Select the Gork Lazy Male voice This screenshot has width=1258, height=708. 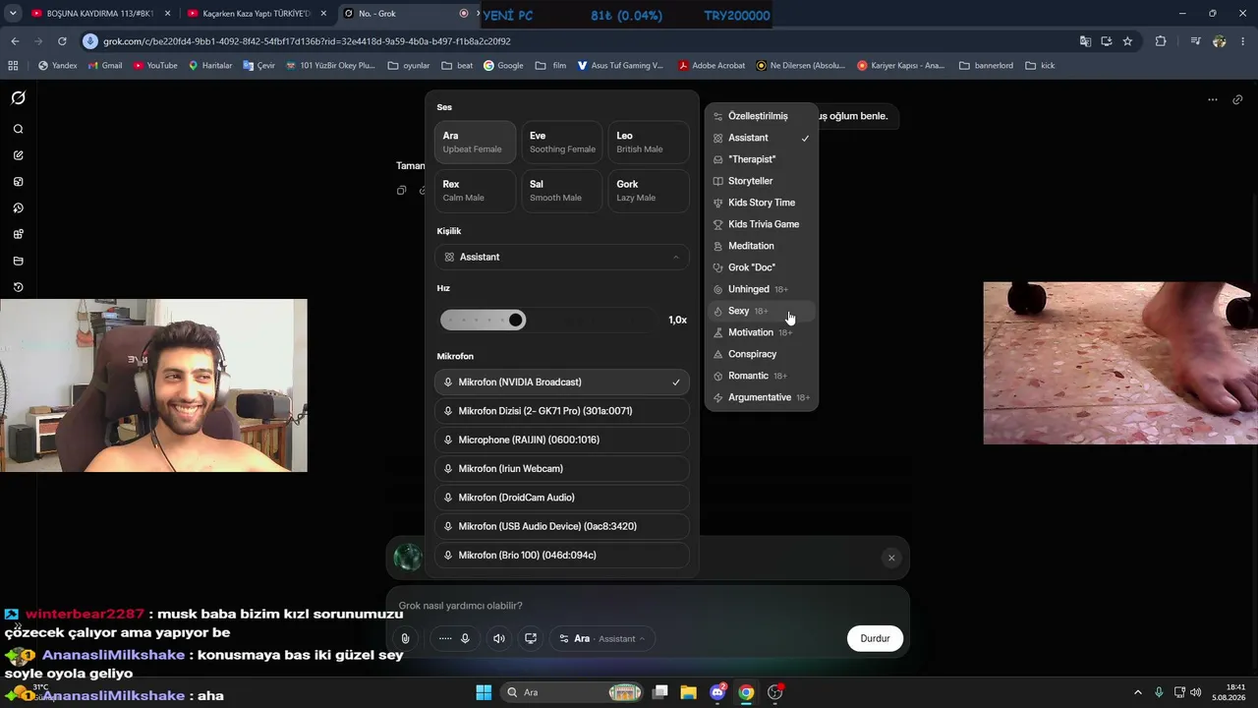click(649, 191)
